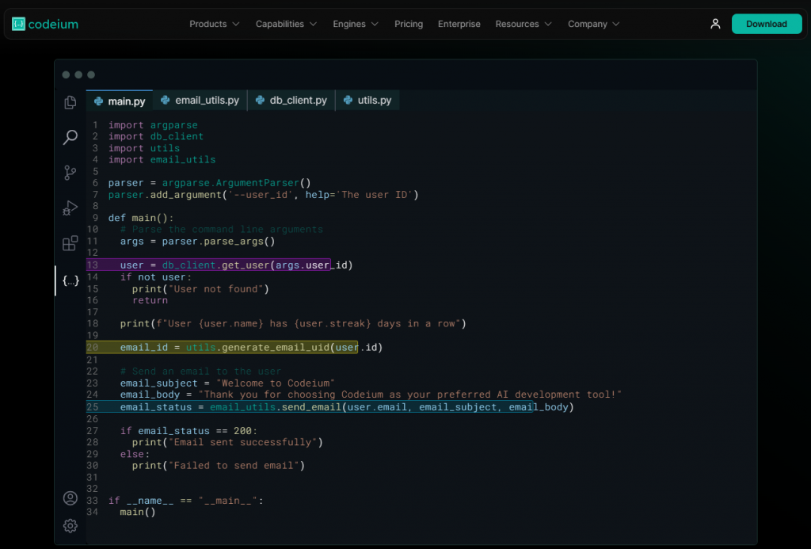Viewport: 811px width, 549px height.
Task: Open the Run and Debug icon
Action: tap(70, 208)
